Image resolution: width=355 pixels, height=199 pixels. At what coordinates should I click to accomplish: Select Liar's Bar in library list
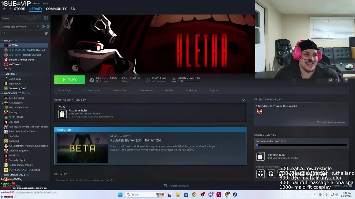tap(14, 136)
